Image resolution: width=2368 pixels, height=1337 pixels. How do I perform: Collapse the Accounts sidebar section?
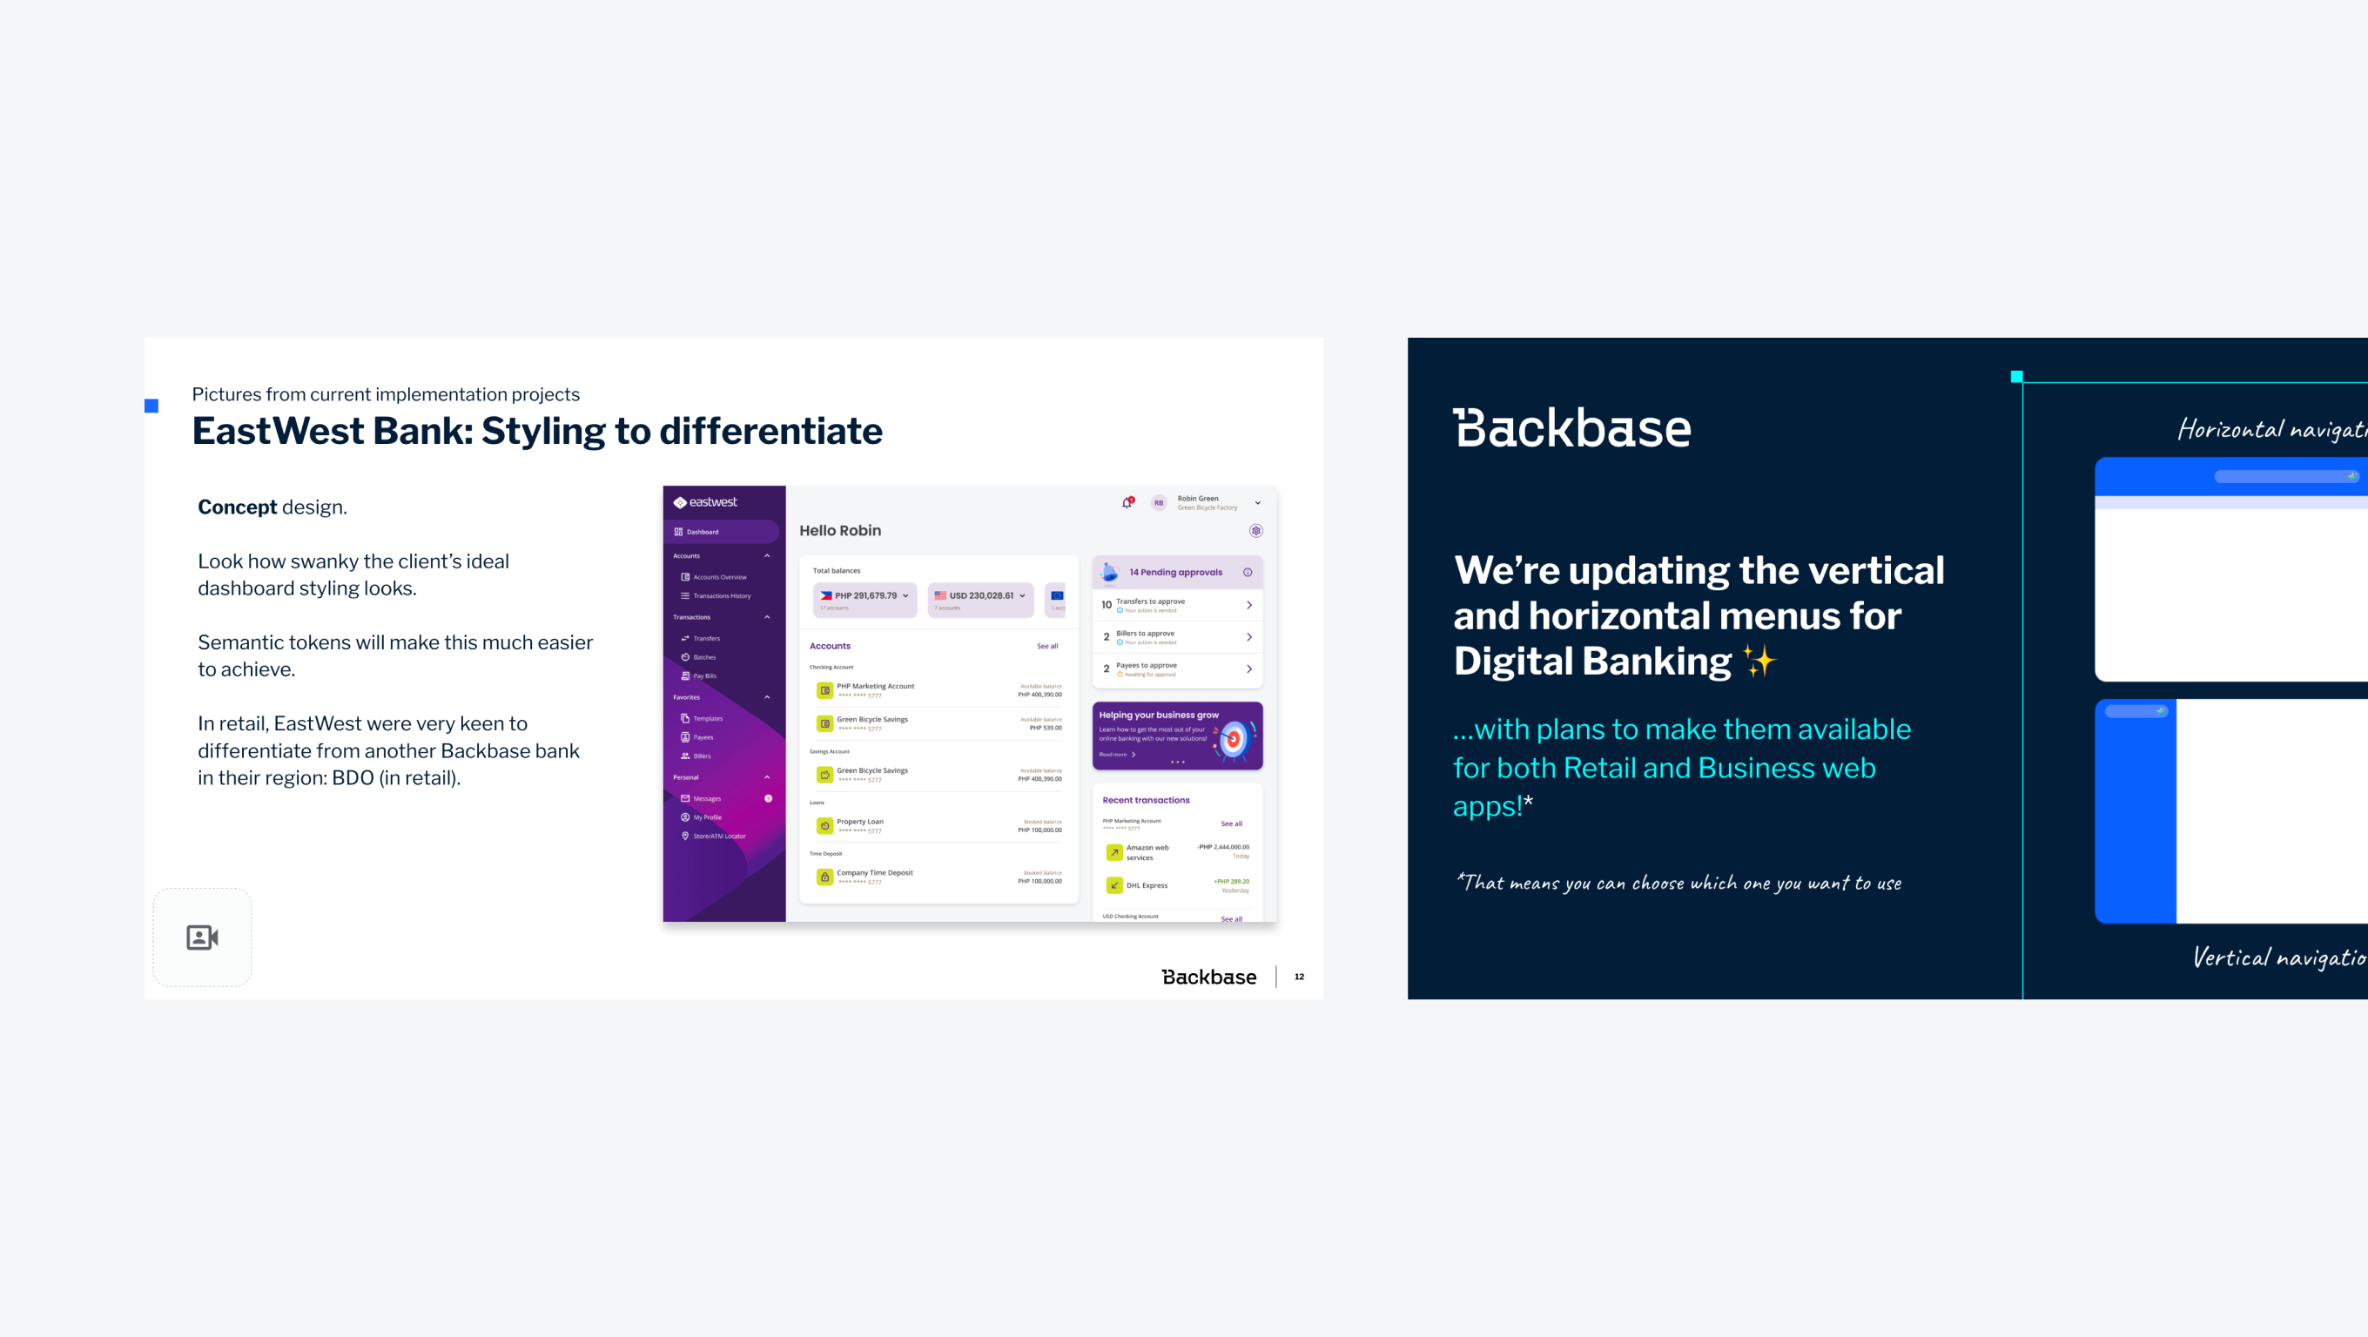tap(767, 556)
